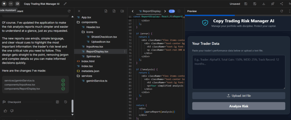Click the Checkpoint flag icon

4,102
